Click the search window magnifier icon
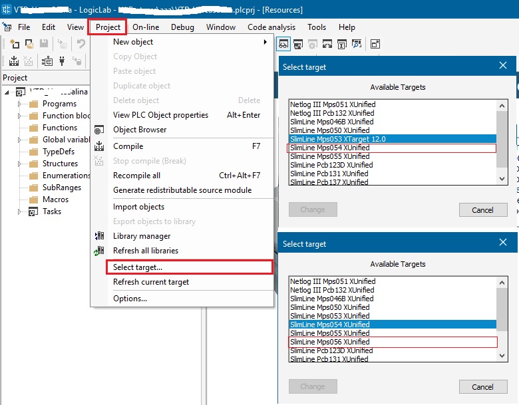The height and width of the screenshot is (405, 519). click(357, 44)
